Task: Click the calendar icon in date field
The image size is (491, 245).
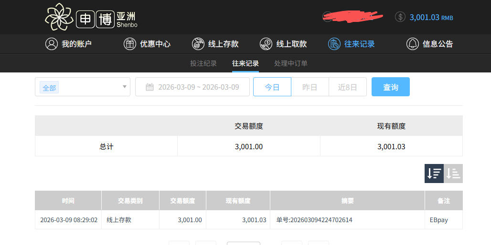Action: pos(149,87)
